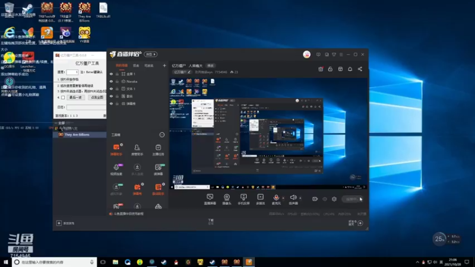This screenshot has width=475, height=267.
Task: Click the unlock padlock icon above the preview
Action: tap(330, 69)
